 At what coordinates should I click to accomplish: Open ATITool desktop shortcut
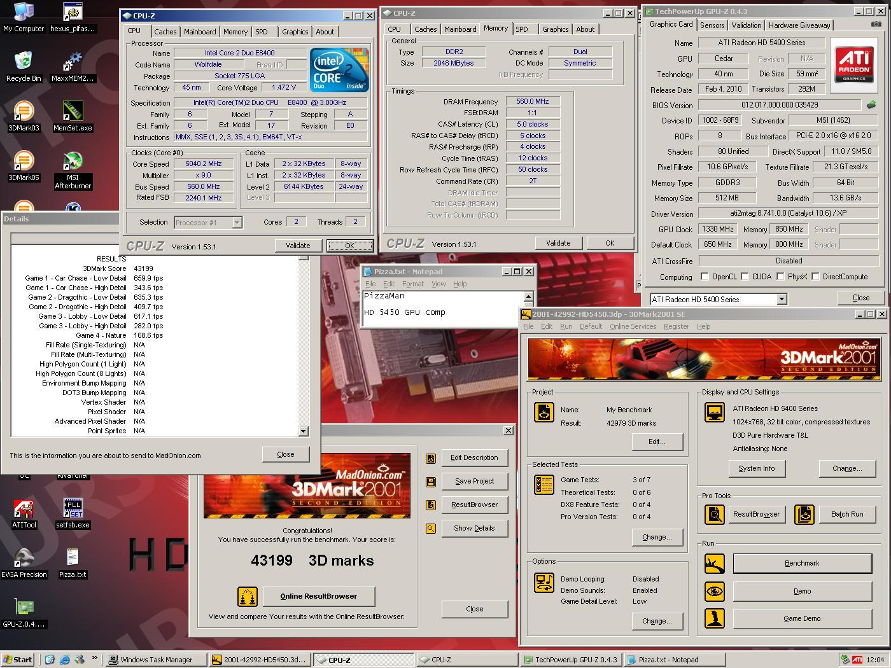pyautogui.click(x=24, y=513)
